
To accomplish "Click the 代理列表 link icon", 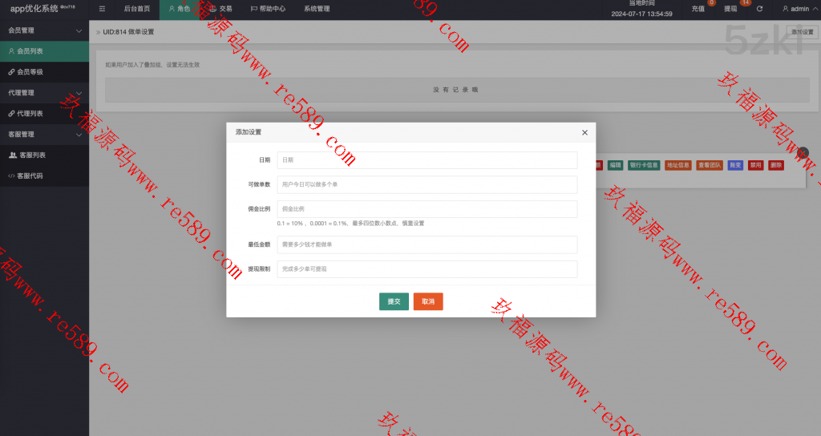I will pos(11,114).
